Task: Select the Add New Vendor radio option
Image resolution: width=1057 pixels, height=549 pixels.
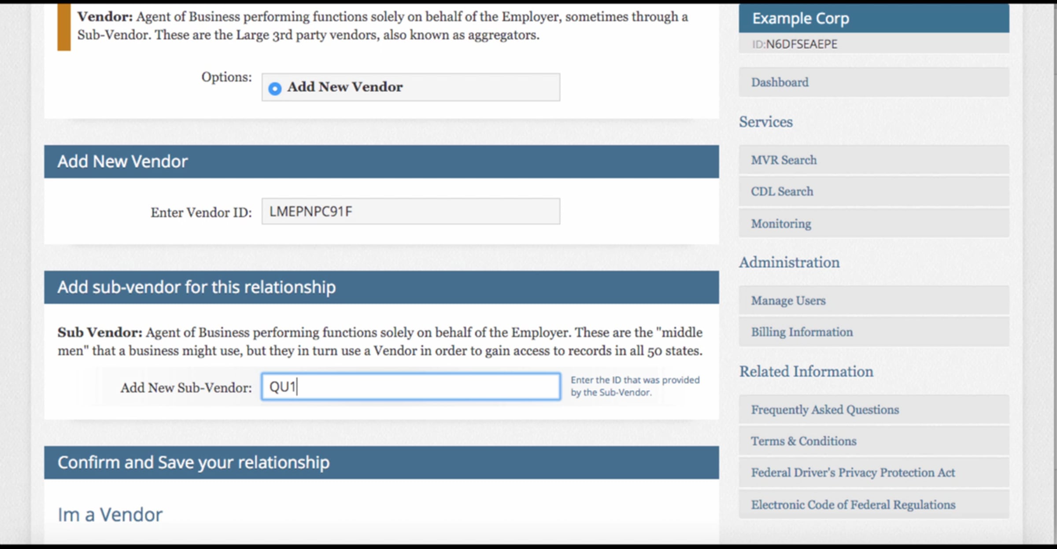Action: (275, 88)
